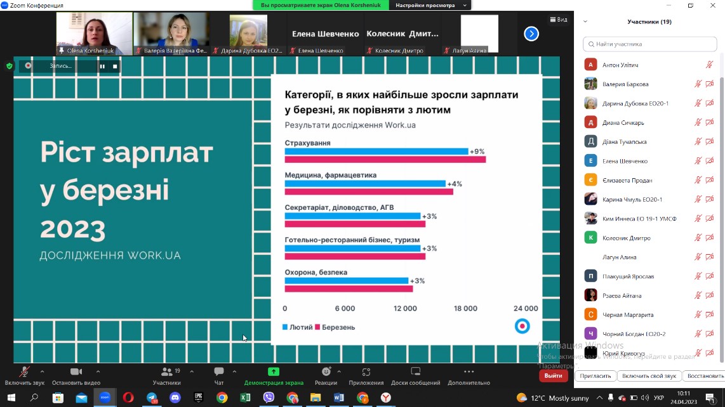
Task: Expand participants options arrow in toolbar
Action: click(x=192, y=371)
